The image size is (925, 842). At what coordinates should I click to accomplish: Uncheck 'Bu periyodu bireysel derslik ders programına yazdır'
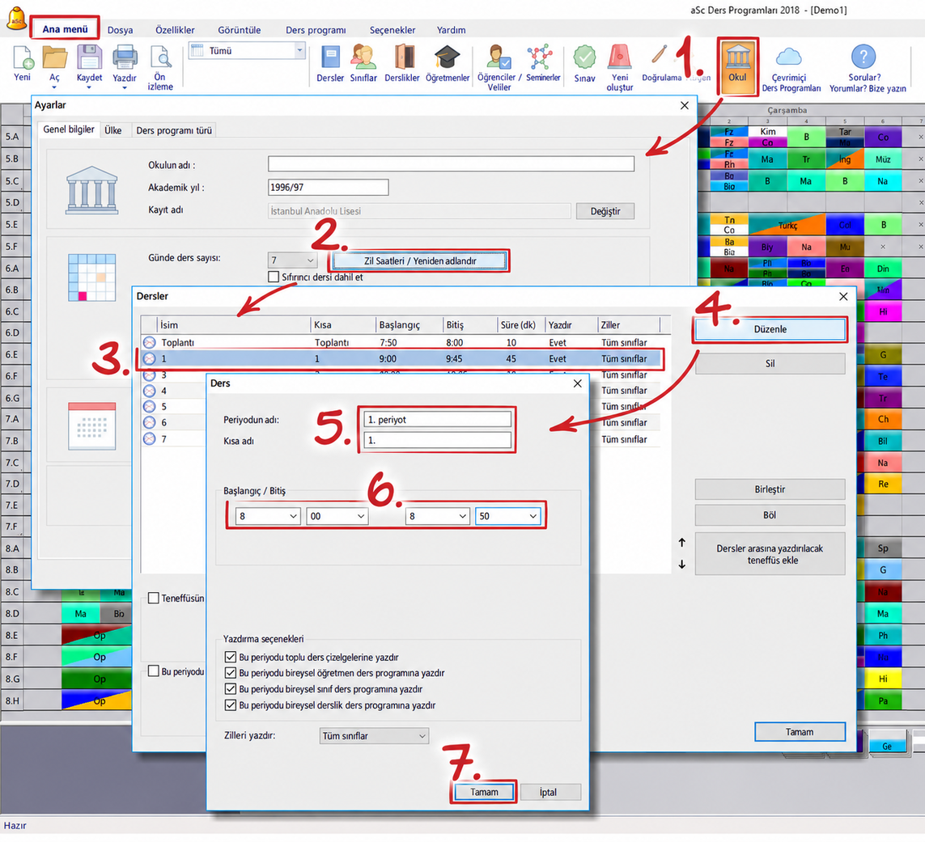coord(230,704)
